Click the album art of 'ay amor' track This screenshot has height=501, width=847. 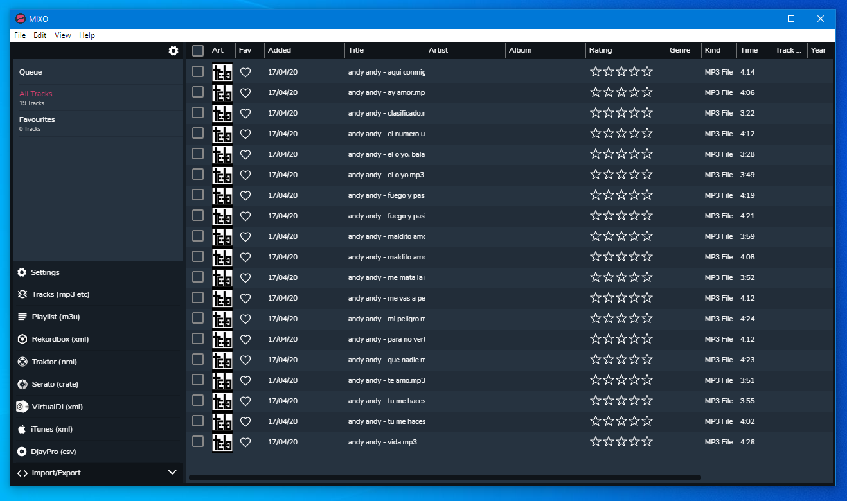point(222,92)
